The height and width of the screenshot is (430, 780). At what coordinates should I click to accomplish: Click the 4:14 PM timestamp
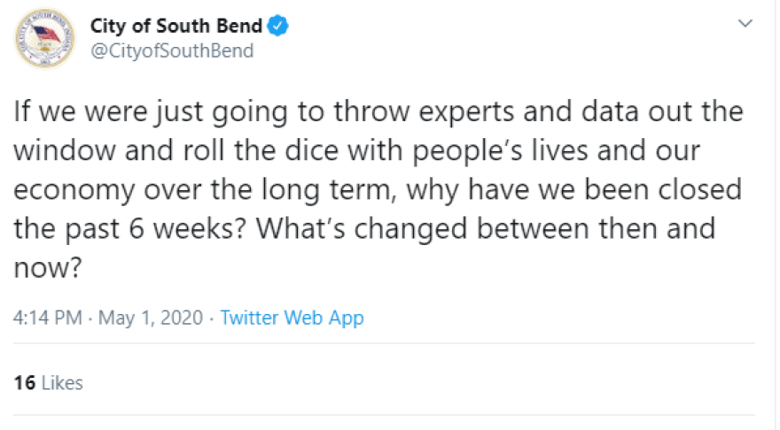[x=48, y=318]
